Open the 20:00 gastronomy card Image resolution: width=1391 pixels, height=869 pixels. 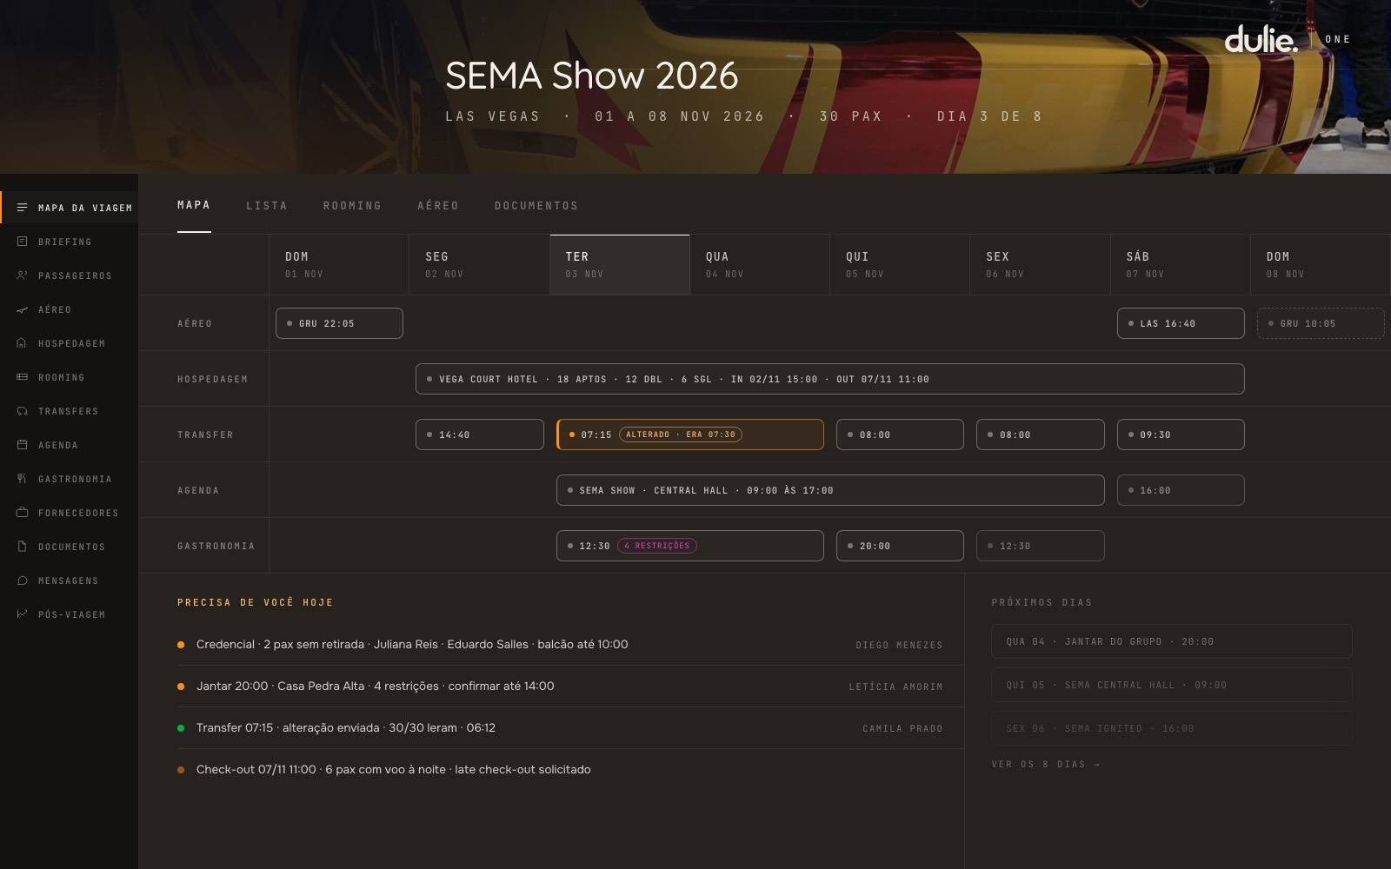(x=900, y=546)
